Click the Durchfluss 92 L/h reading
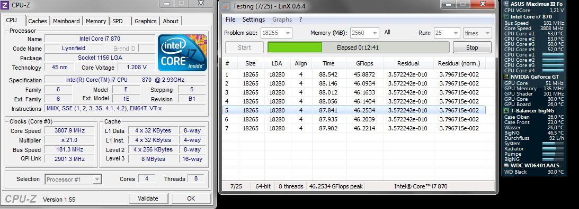This screenshot has width=579, height=209. [534, 138]
